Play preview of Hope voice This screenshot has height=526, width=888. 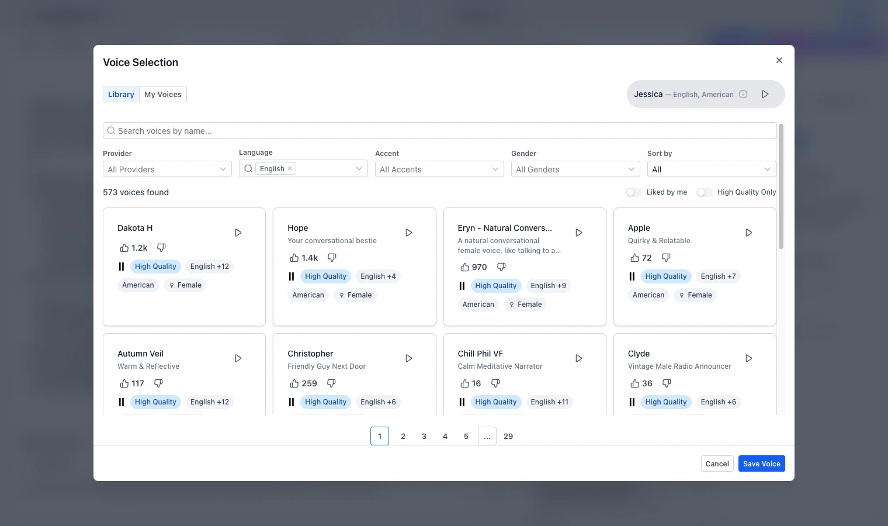coord(409,233)
